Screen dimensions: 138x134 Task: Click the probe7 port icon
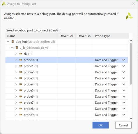click(21, 103)
